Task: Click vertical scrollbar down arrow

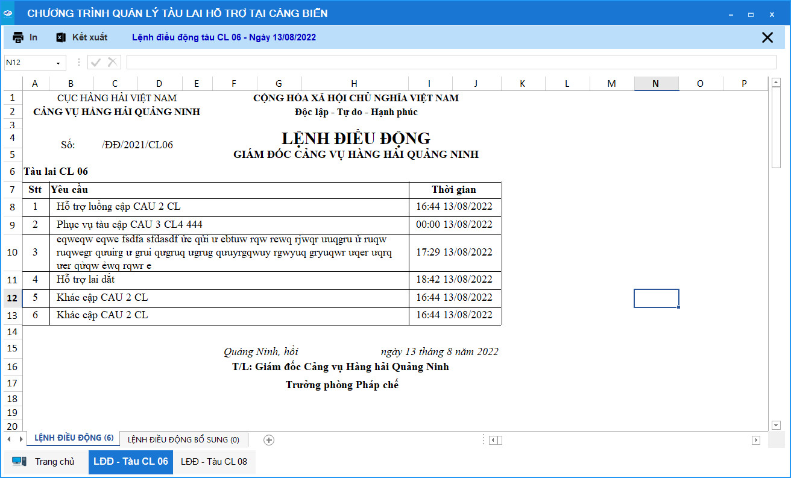Action: coord(776,426)
